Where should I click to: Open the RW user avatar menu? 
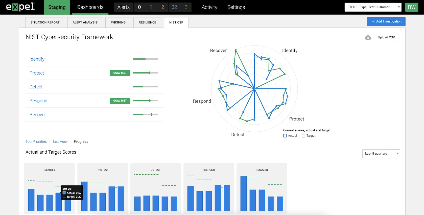click(x=411, y=7)
